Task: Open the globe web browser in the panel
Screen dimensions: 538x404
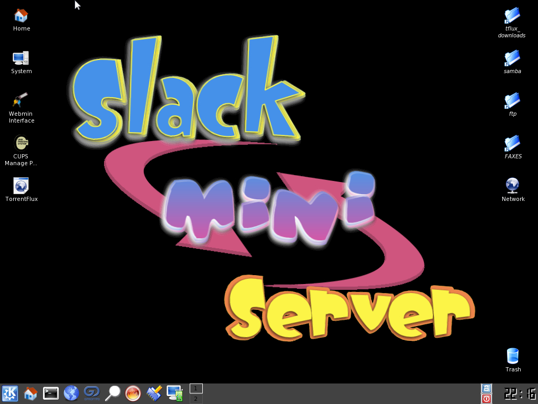Action: (x=71, y=393)
